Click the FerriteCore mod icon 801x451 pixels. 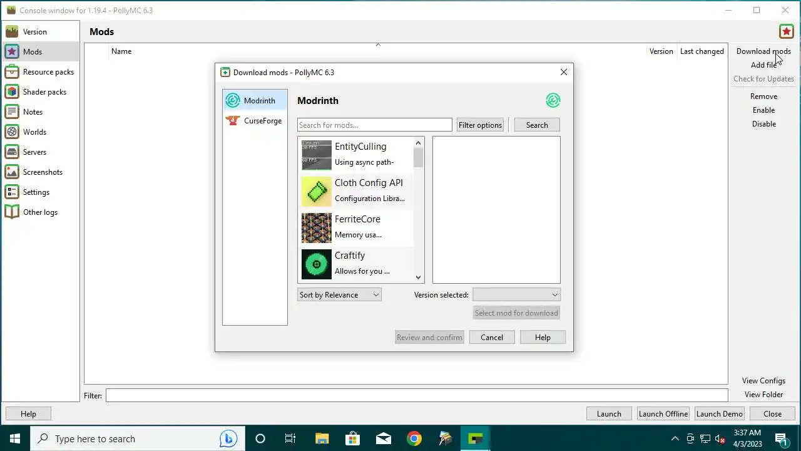[x=317, y=227]
